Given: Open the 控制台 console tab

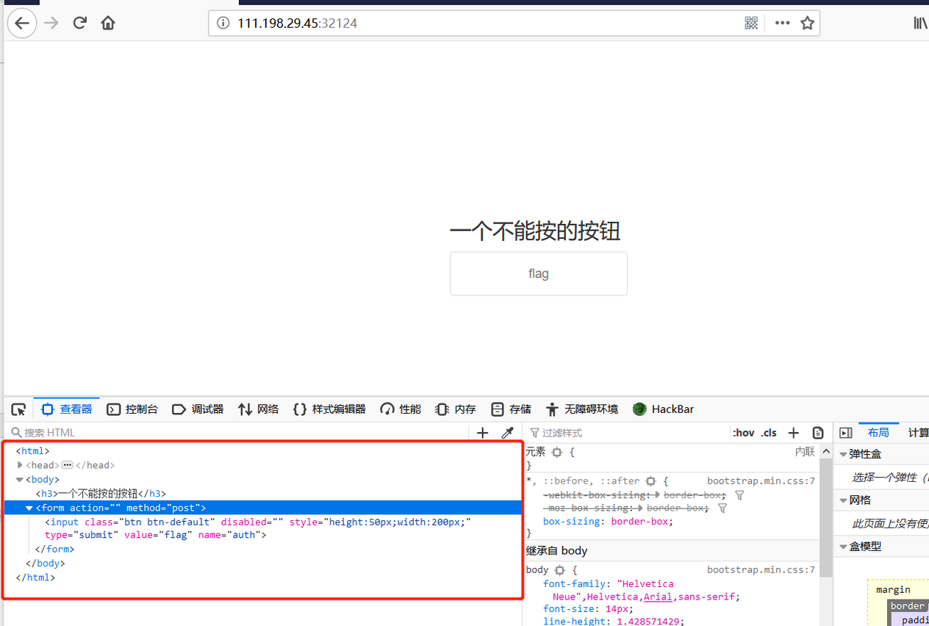Looking at the screenshot, I should (132, 409).
